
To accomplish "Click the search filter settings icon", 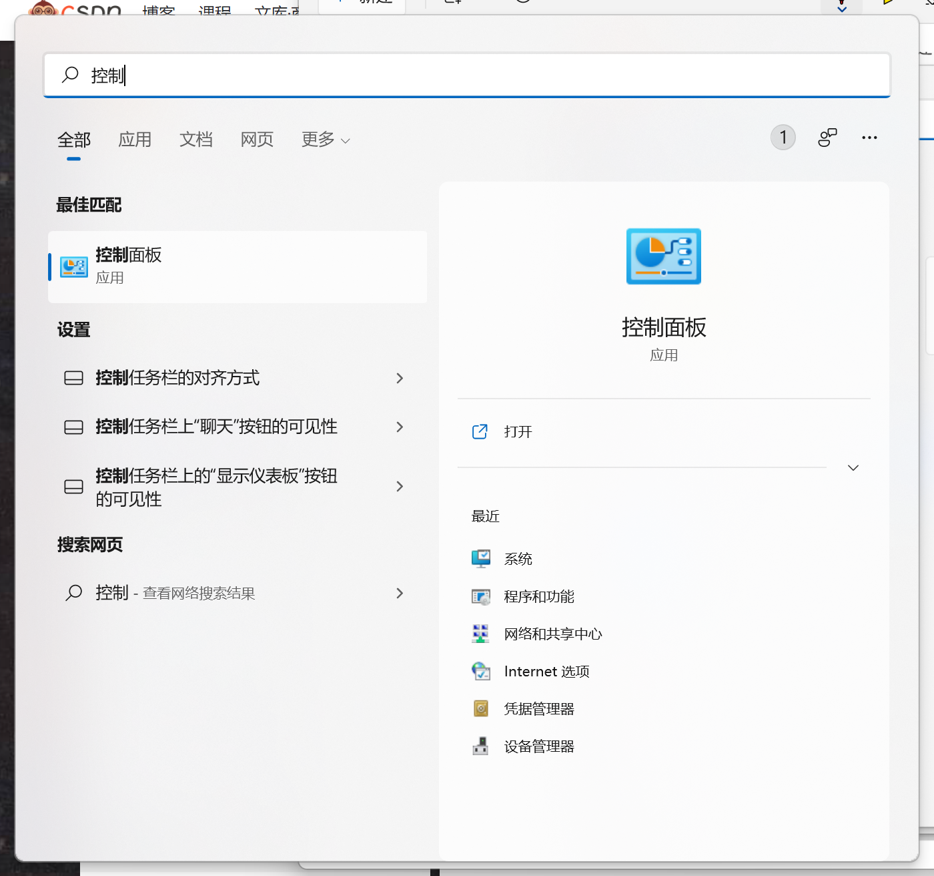I will coord(827,137).
